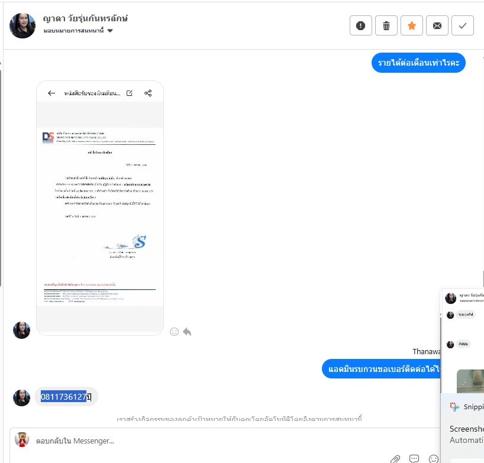Reply to the document image message
484x463 pixels.
[187, 332]
